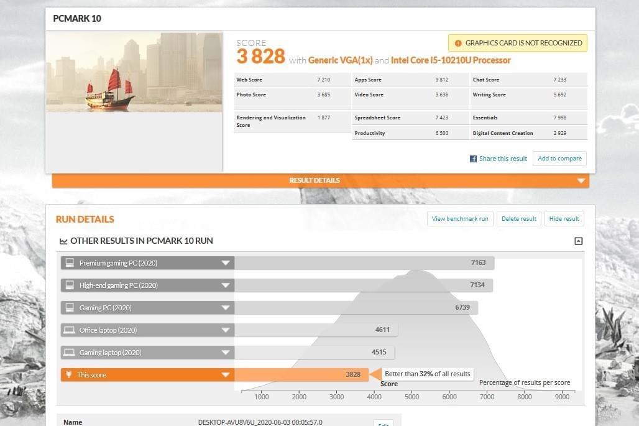Click the Video Score row

pos(410,98)
